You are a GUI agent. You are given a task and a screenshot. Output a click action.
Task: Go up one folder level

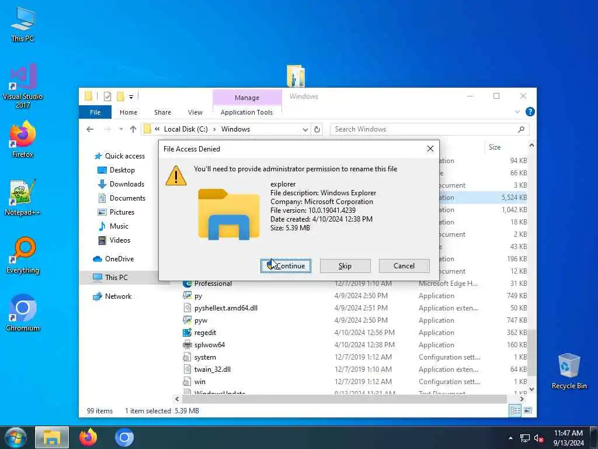pyautogui.click(x=133, y=129)
